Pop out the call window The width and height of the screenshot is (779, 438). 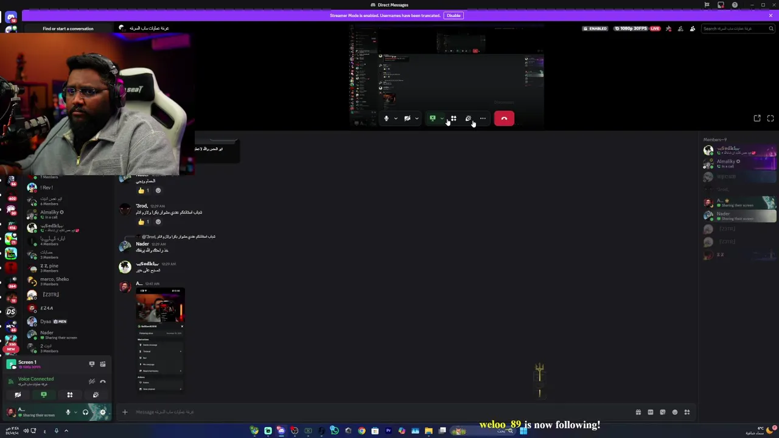coord(757,119)
